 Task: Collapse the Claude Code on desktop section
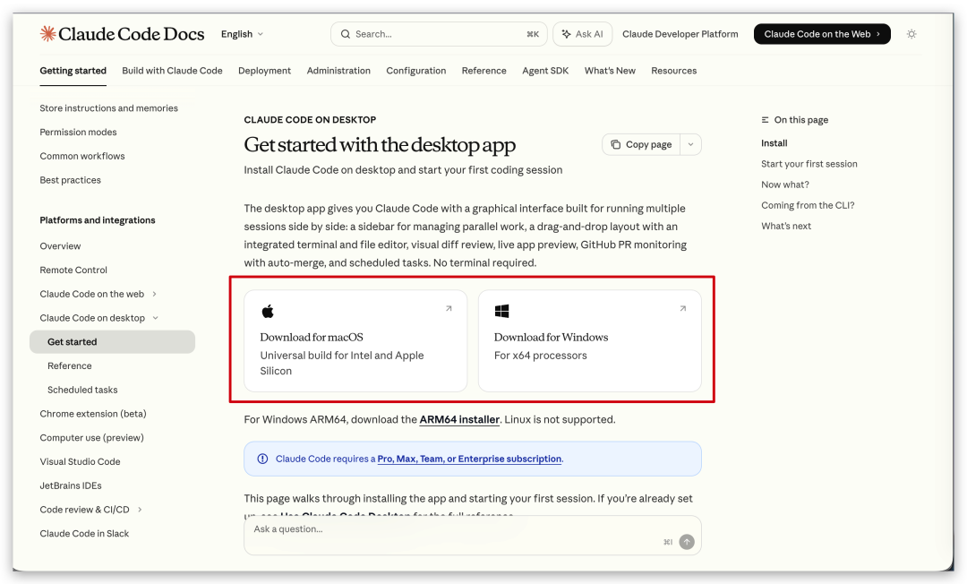point(156,318)
